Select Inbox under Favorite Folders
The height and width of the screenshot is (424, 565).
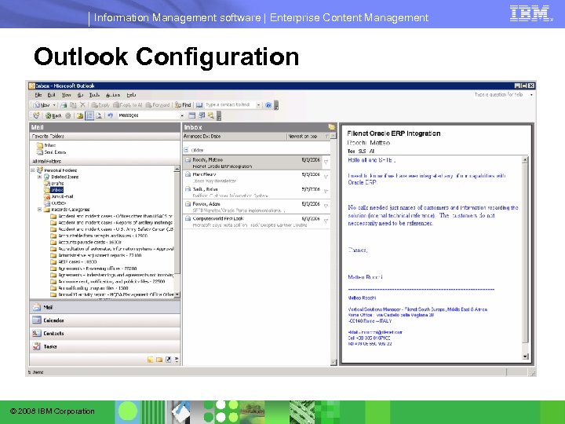click(x=46, y=145)
